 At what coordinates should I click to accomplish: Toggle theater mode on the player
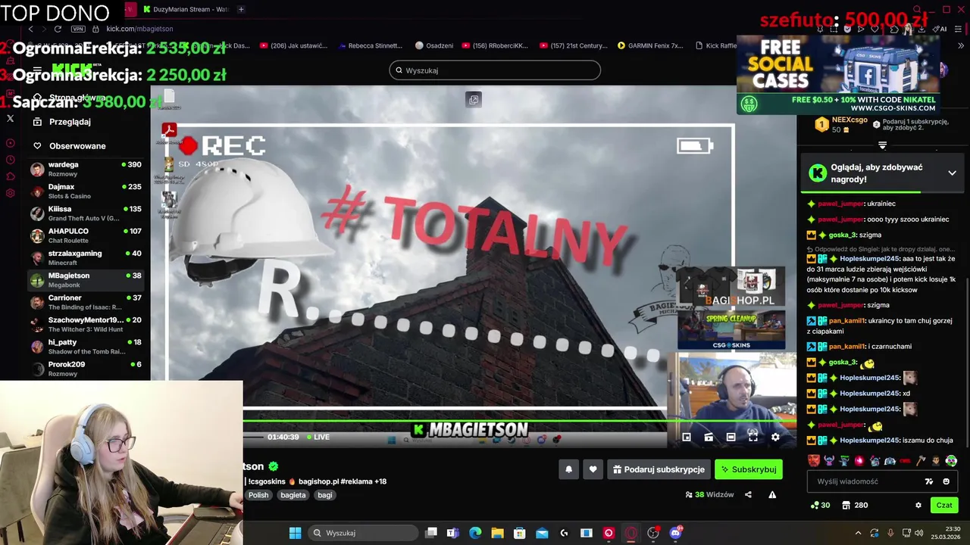click(x=731, y=437)
